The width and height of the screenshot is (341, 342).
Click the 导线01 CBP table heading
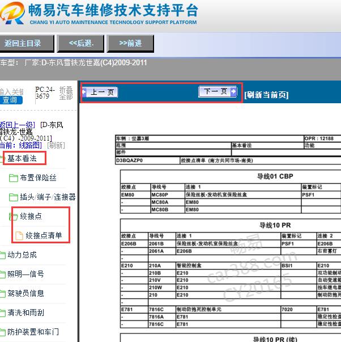coord(275,176)
